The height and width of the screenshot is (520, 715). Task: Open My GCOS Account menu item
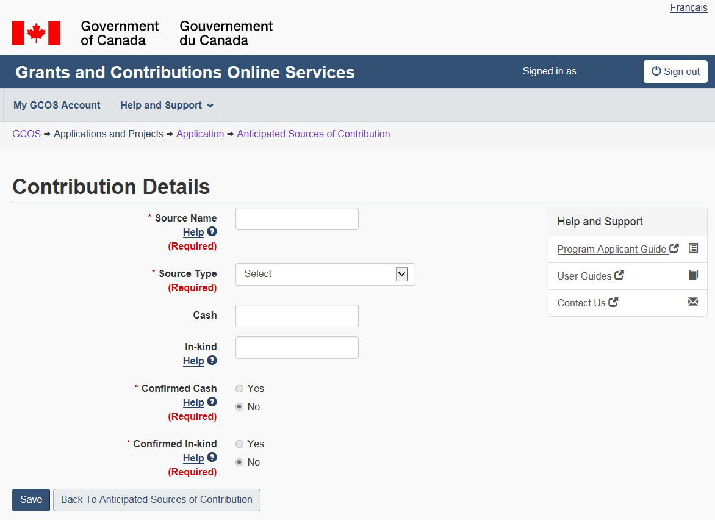point(57,106)
